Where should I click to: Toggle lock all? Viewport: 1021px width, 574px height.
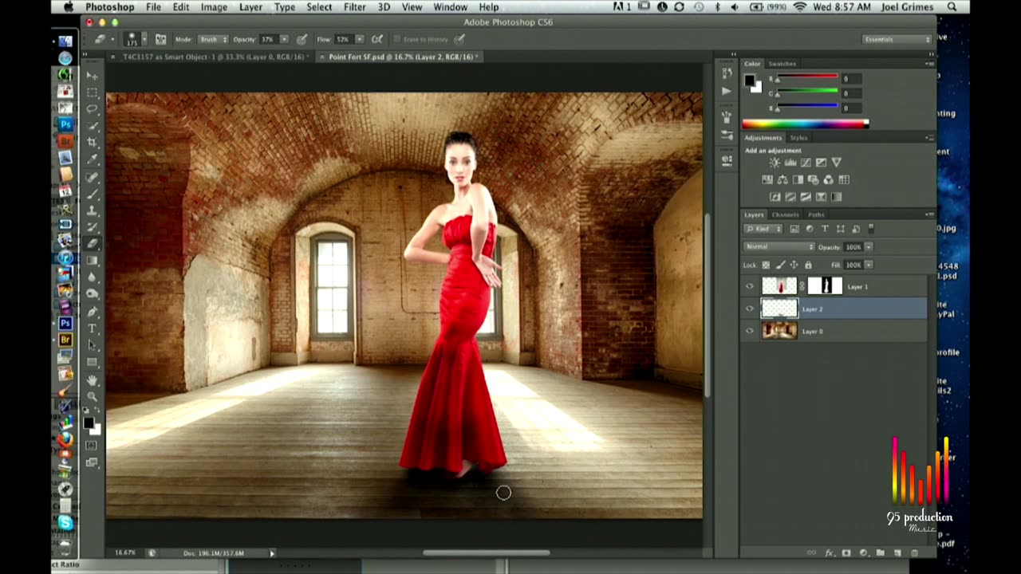(x=808, y=265)
